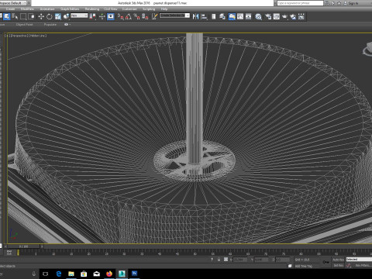
Task: Open the Customize menu
Action: coord(129,9)
